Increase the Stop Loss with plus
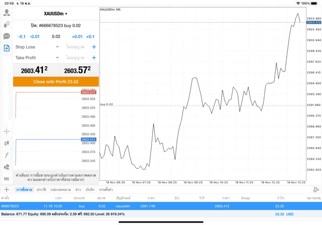The image size is (322, 225). 94,47
